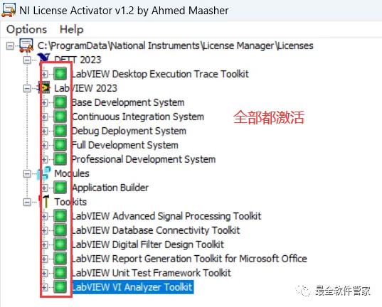The height and width of the screenshot is (307, 382).
Task: Click green icon beside LabVIEW VI Analyzer Toolkit
Action: [60, 287]
